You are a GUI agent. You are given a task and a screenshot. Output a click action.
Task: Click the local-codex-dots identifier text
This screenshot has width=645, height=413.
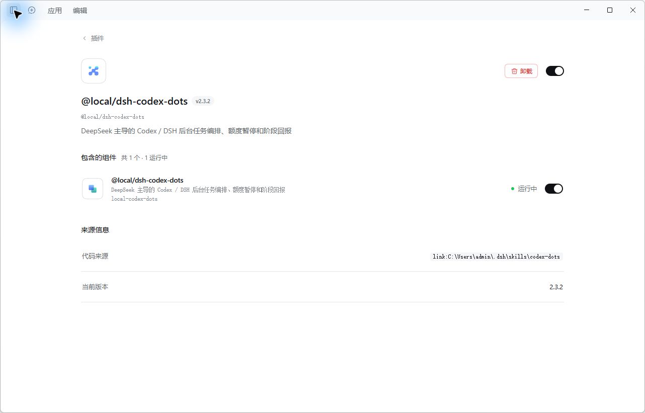click(134, 199)
